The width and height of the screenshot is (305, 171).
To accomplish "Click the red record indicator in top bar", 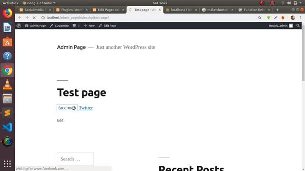I will click(x=262, y=3).
